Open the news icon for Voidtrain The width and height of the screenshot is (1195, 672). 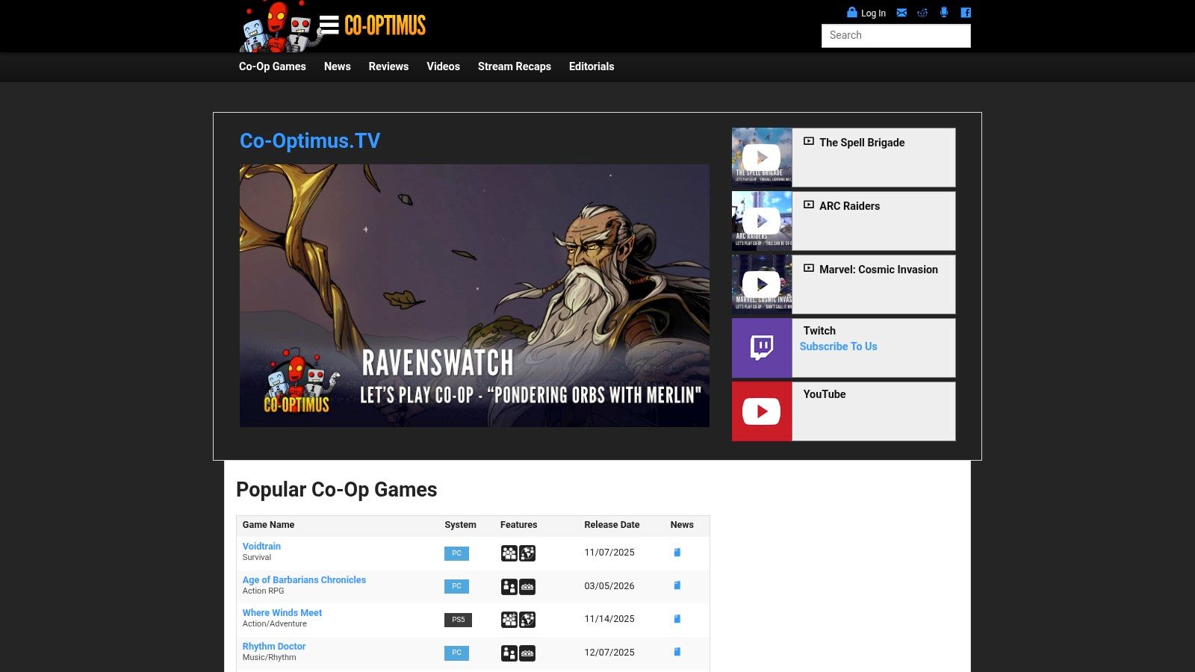(677, 553)
